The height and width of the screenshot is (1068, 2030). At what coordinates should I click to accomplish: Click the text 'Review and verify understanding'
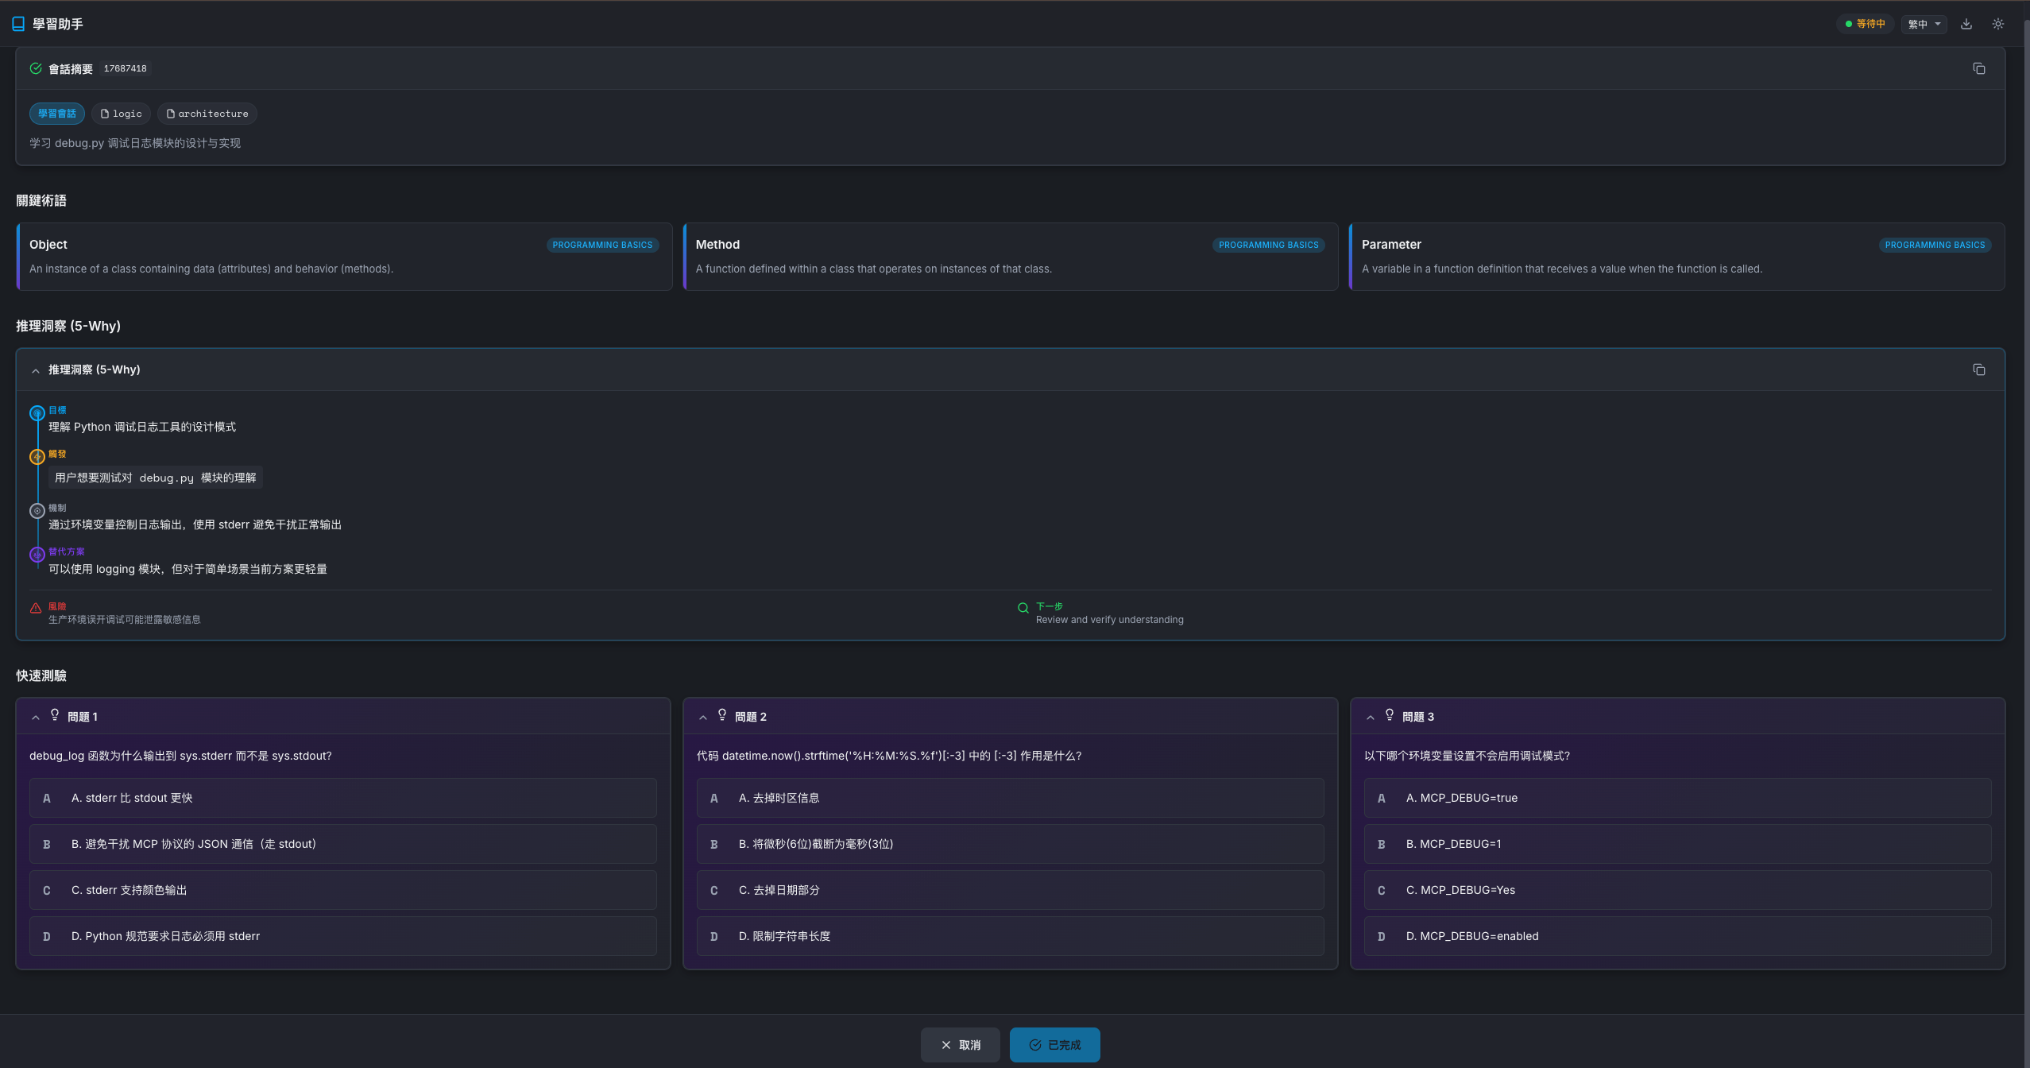tap(1110, 620)
